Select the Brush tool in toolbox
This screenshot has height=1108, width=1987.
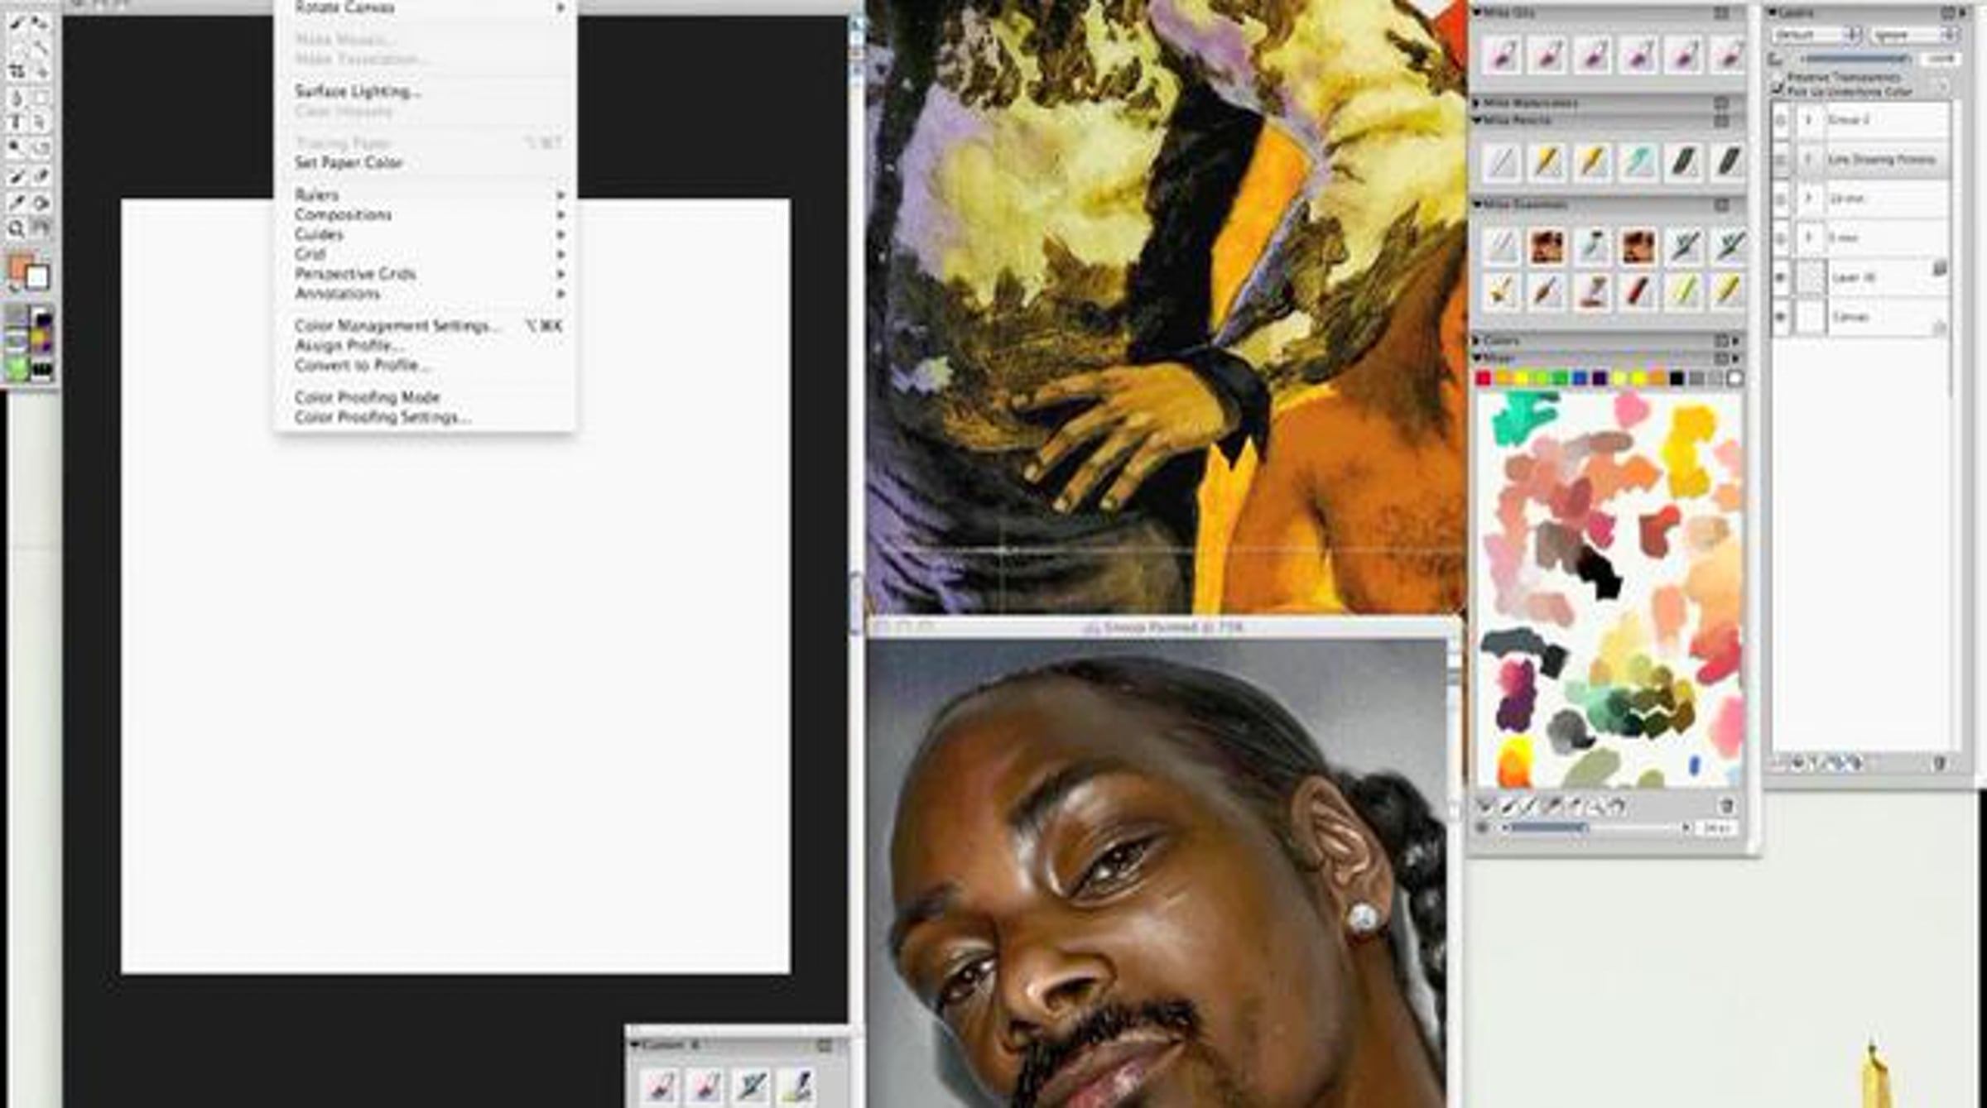pyautogui.click(x=16, y=23)
